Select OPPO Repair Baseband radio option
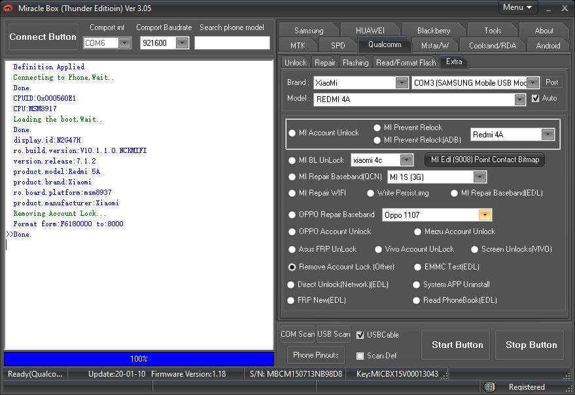The width and height of the screenshot is (575, 395). 292,215
